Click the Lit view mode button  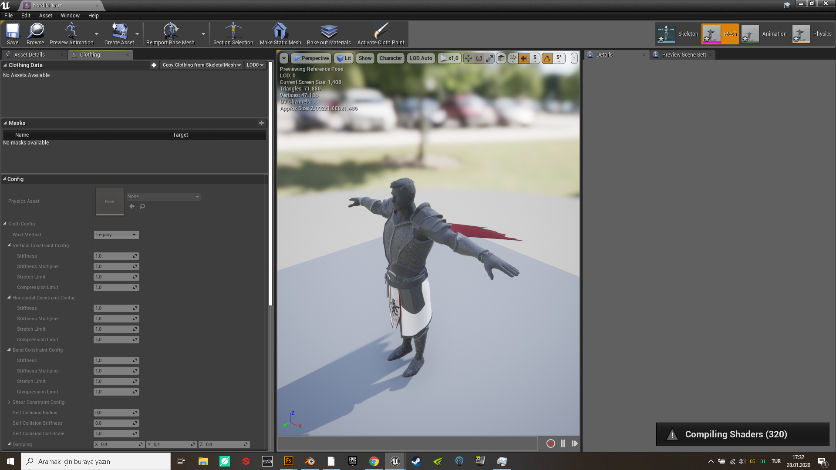[x=344, y=58]
